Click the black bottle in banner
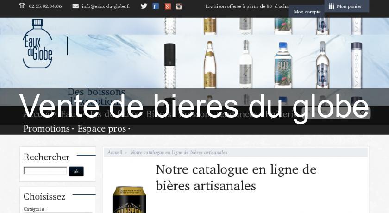The width and height of the screenshot is (389, 213). pos(170,65)
